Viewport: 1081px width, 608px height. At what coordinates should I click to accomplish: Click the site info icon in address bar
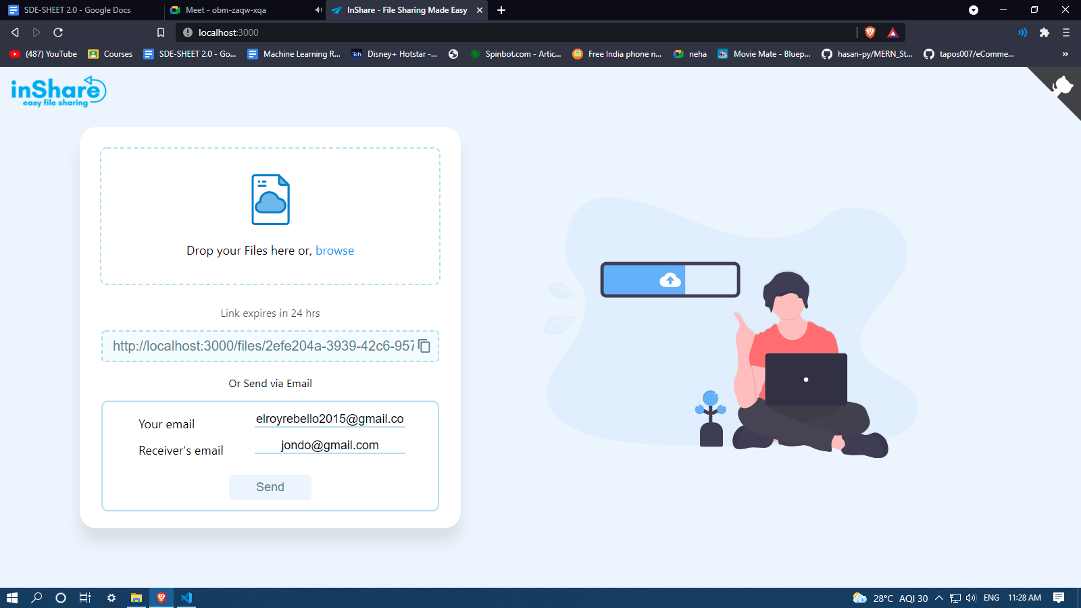click(188, 32)
